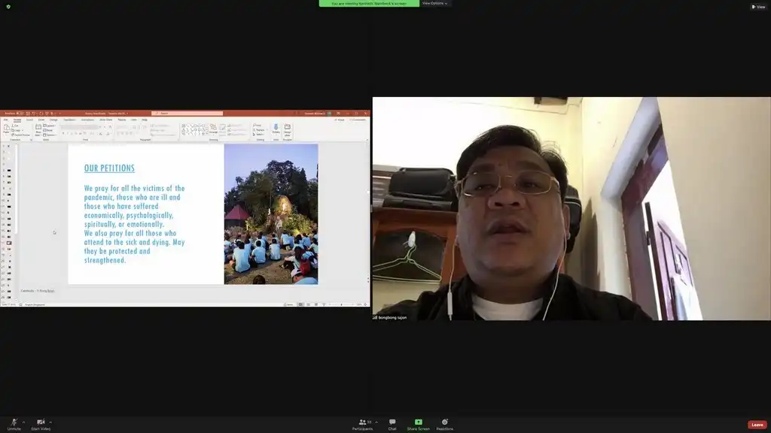Click the PowerPoint Search box
This screenshot has width=771, height=433.
[x=187, y=114]
